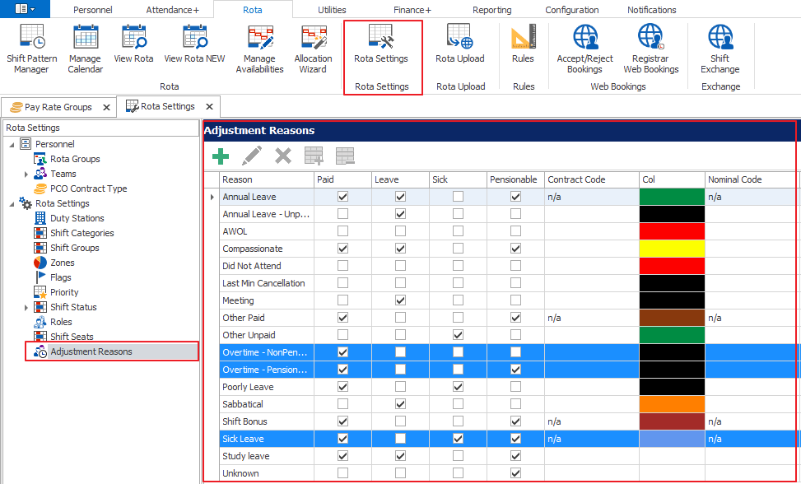
Task: Check the Sick box for AWOL
Action: click(x=458, y=231)
